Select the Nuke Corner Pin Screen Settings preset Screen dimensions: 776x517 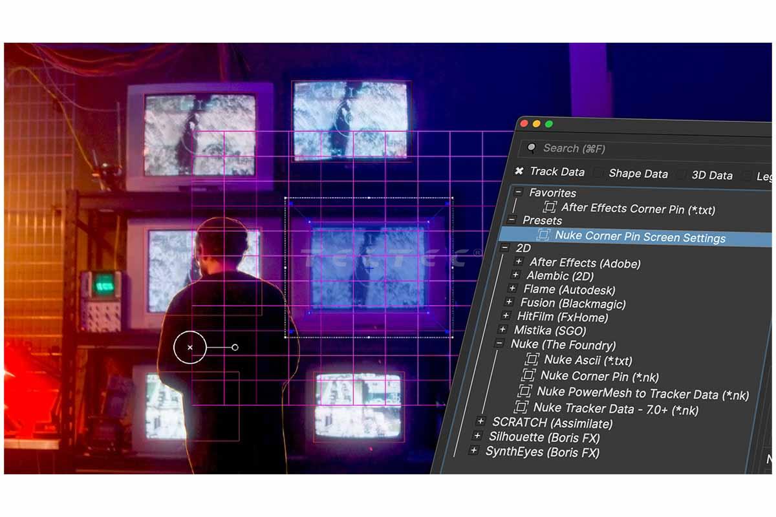point(640,237)
